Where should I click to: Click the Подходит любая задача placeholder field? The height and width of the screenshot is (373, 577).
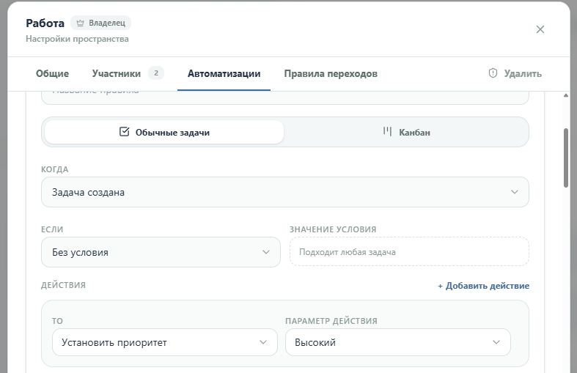click(x=409, y=252)
